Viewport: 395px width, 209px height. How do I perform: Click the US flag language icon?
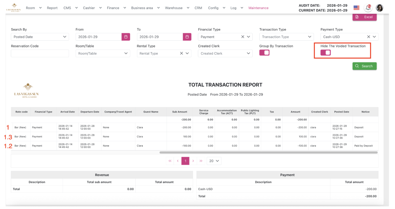tap(356, 8)
